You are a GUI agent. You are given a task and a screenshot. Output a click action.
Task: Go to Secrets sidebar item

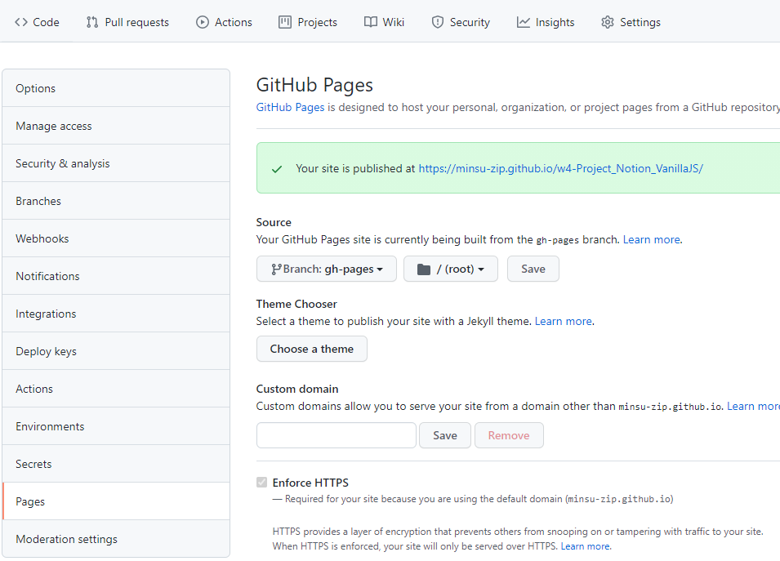116,464
